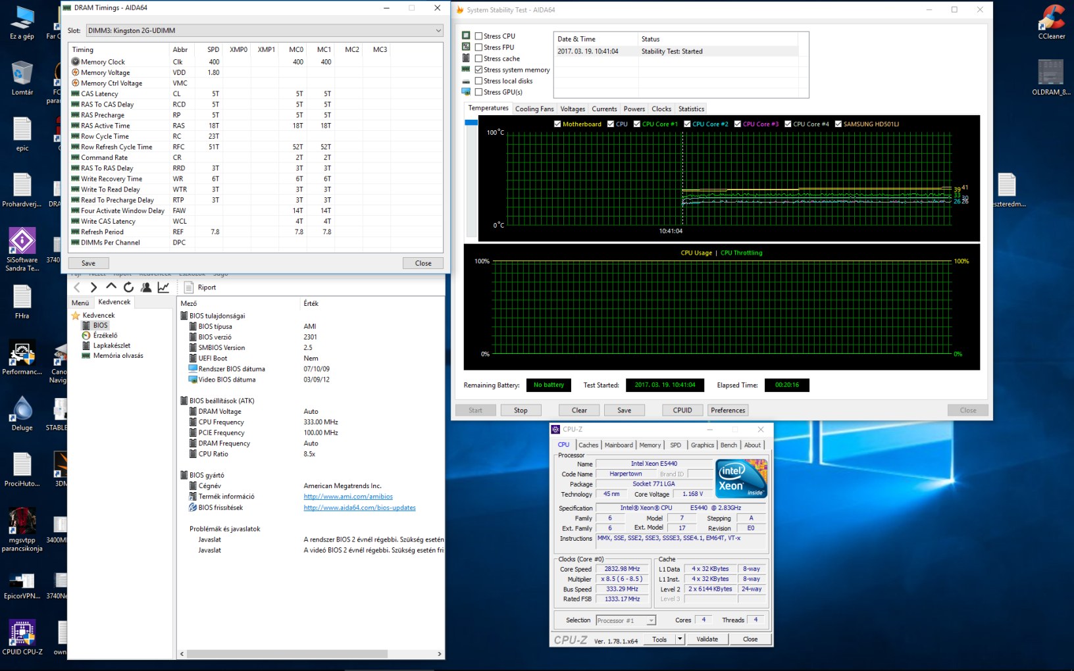Select Memória olvasás in the favorites tree
Viewport: 1074px width, 671px height.
(118, 355)
